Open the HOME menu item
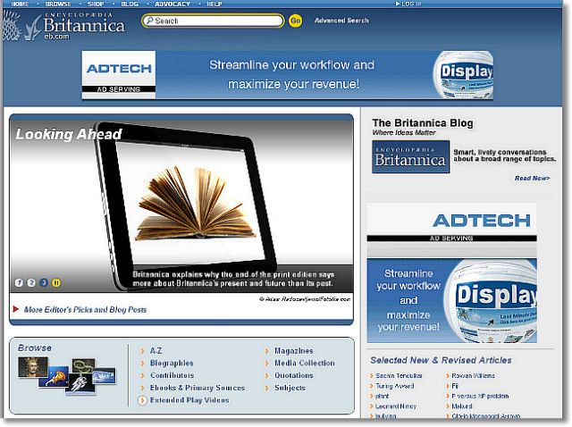 point(20,4)
